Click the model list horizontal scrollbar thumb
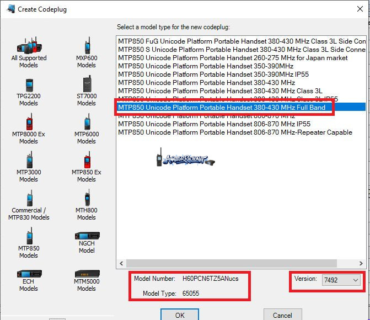 [232, 263]
